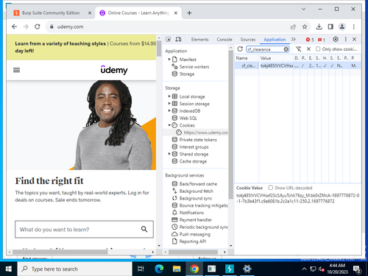368x276 pixels.
Task: Click the inspect element picker icon
Action: 169,39
